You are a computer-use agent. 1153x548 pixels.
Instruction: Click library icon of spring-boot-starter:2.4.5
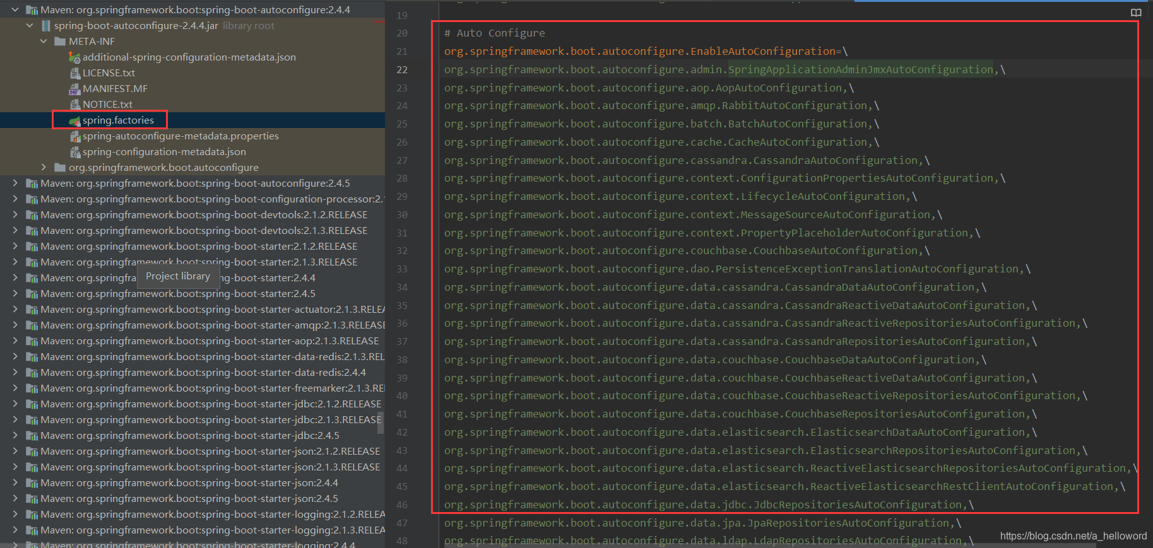point(32,294)
